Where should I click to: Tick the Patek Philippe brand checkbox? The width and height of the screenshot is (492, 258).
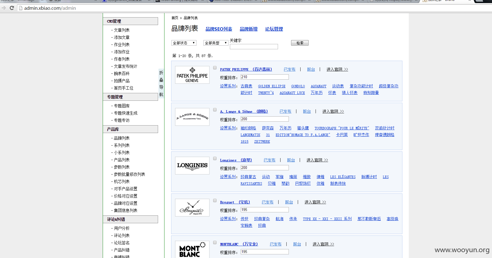tap(215, 68)
